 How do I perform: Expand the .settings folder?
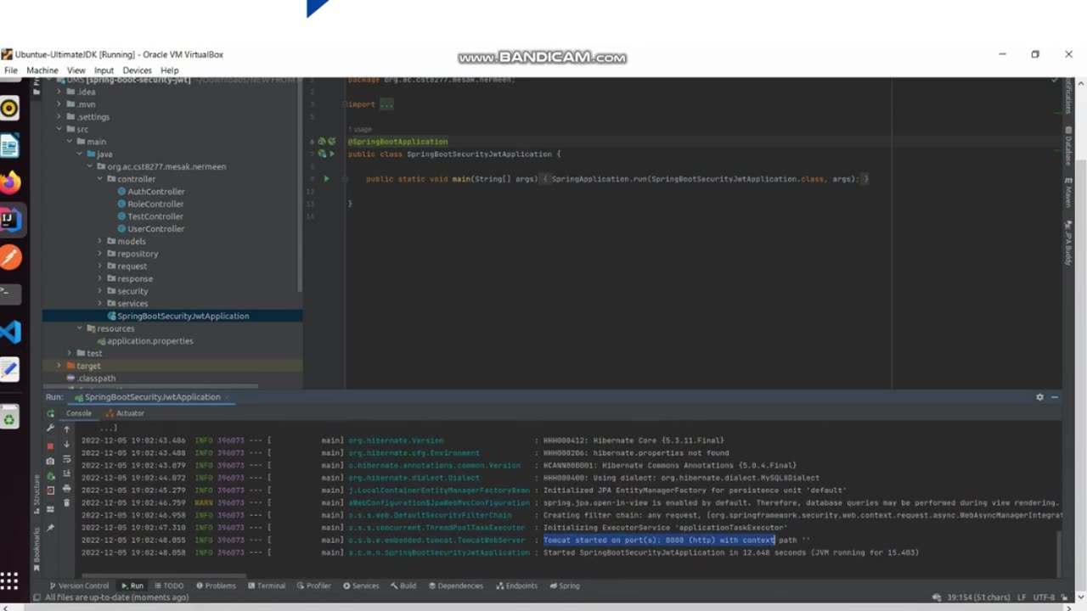59,117
